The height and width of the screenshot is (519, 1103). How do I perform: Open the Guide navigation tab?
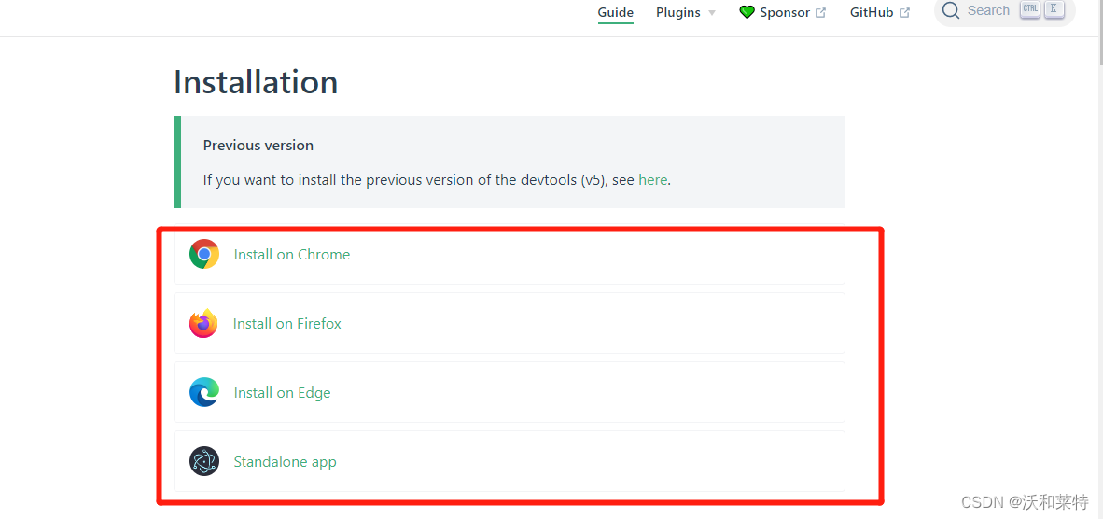(616, 13)
